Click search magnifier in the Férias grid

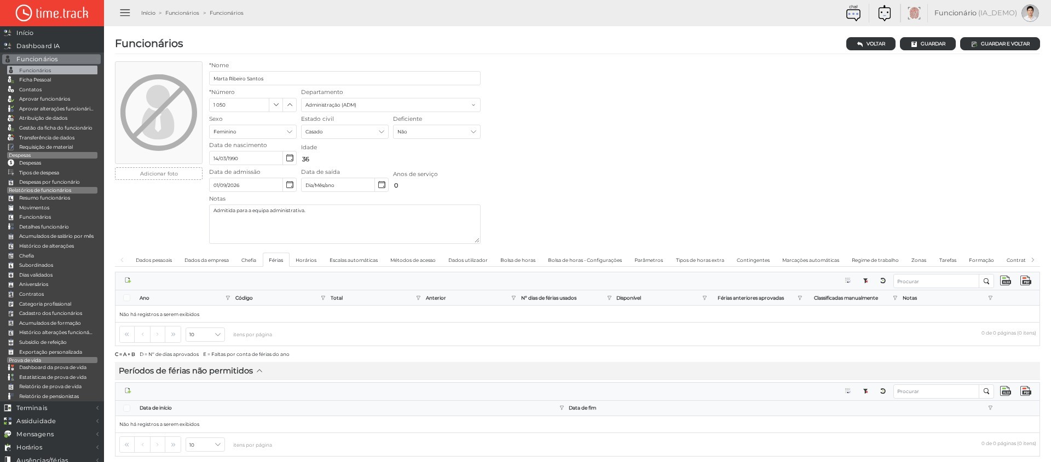[986, 281]
